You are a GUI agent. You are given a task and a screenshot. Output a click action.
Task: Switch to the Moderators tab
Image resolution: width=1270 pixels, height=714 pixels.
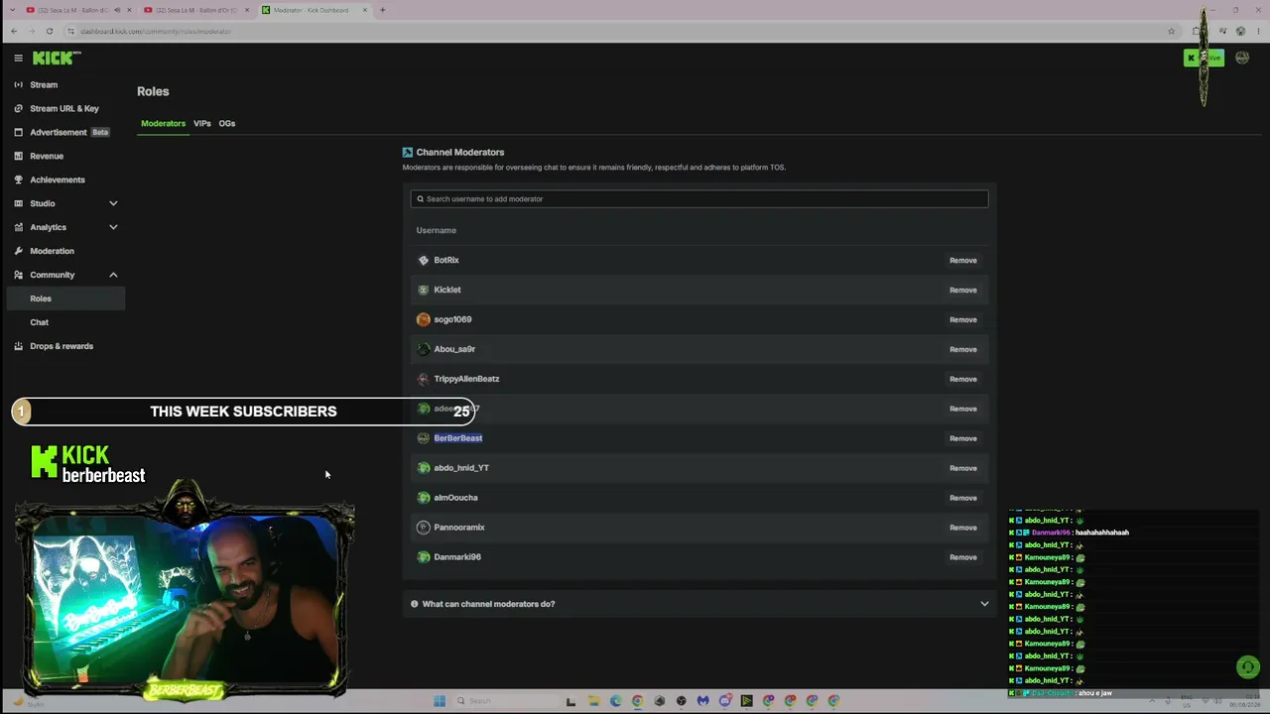(x=163, y=124)
